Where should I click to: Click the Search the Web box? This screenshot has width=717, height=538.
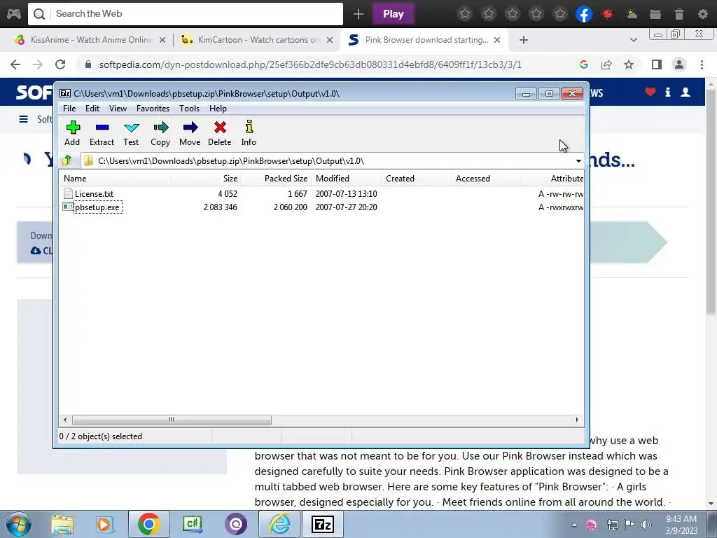(x=186, y=14)
